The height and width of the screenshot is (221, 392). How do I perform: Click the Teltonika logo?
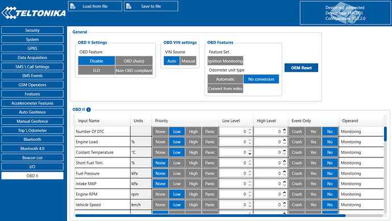pos(34,12)
